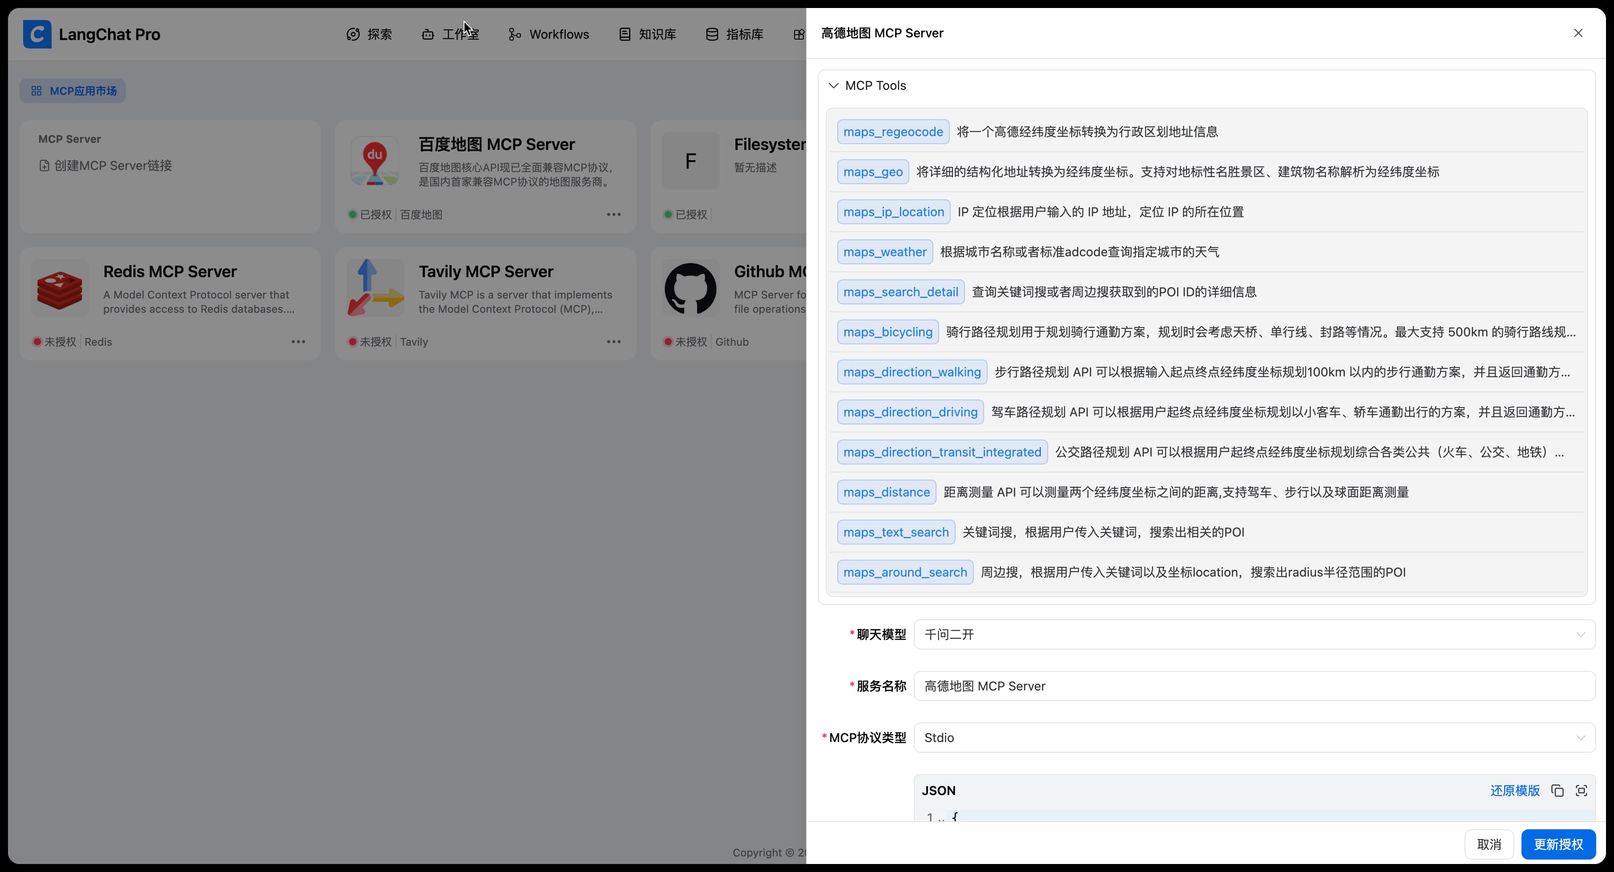Click the maps_direction_driving tool tag
This screenshot has width=1614, height=872.
tap(910, 412)
